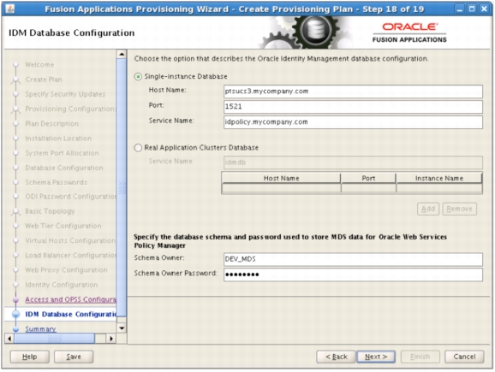Click the sidebar scroll left arrow
The image size is (495, 372).
point(9,339)
